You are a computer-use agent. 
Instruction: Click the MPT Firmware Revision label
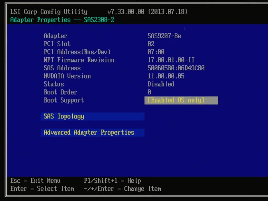point(79,60)
